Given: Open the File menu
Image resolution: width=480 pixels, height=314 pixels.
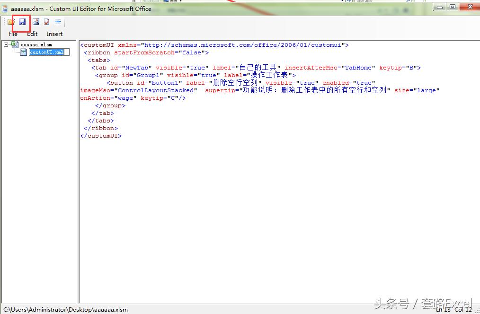Looking at the screenshot, I should point(13,34).
